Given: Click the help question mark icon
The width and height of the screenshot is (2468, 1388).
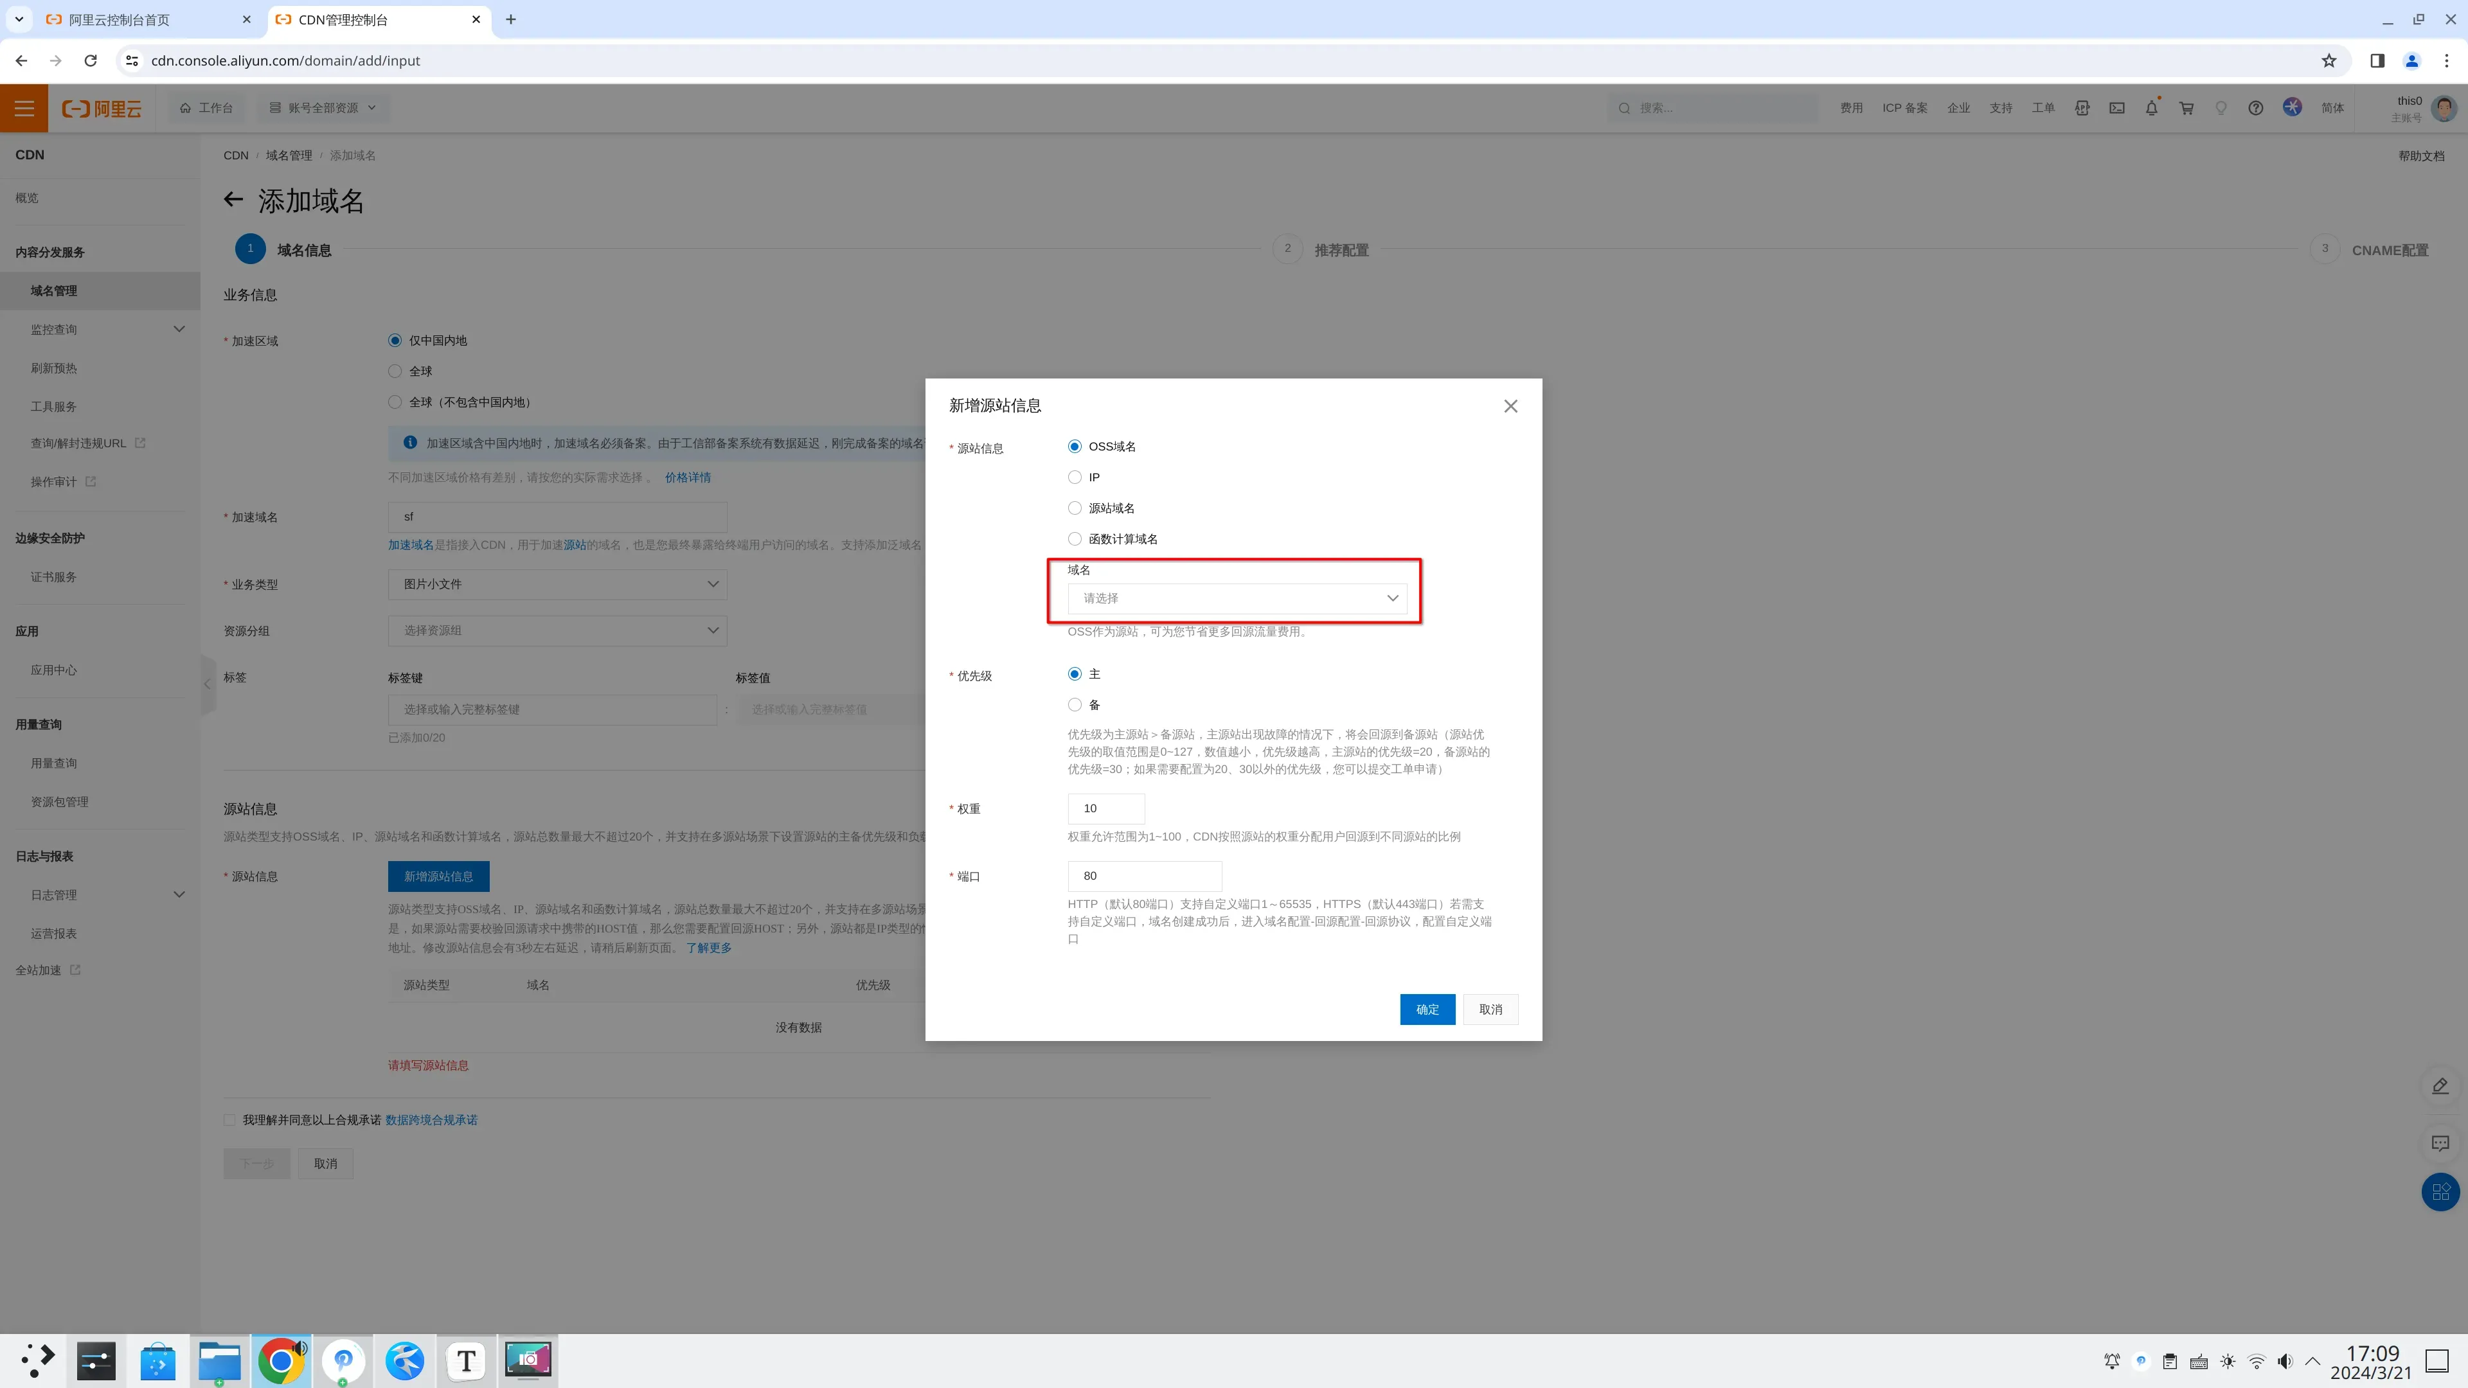Looking at the screenshot, I should (2255, 108).
